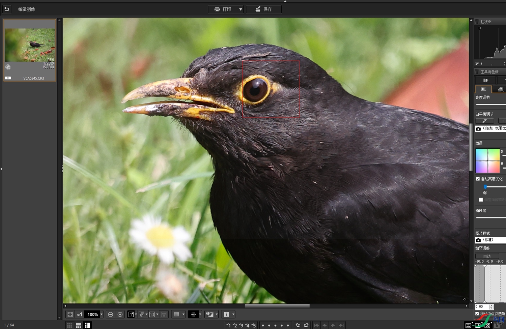Open the 100% zoom level dropdown
Viewport: 506px width, 329px height.
(101, 315)
